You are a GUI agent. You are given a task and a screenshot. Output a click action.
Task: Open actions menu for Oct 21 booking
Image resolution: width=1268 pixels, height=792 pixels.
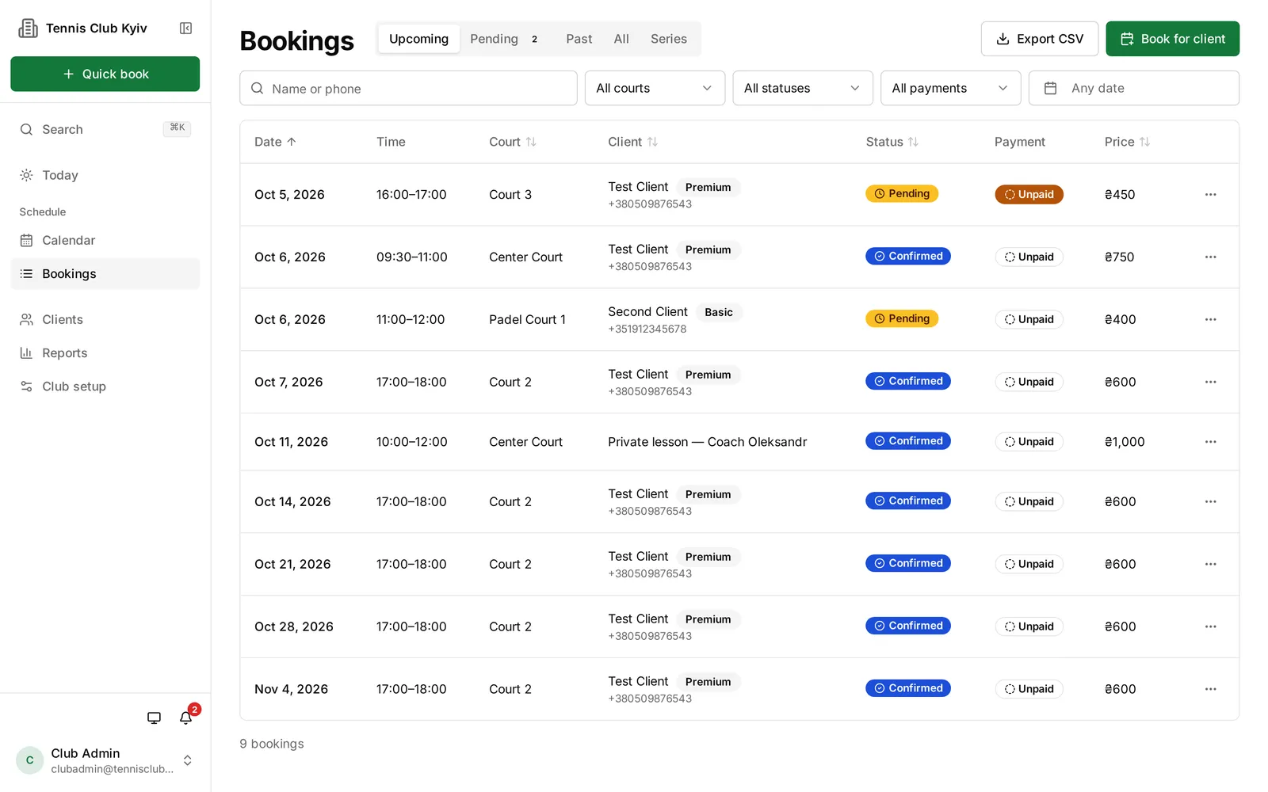1210,565
